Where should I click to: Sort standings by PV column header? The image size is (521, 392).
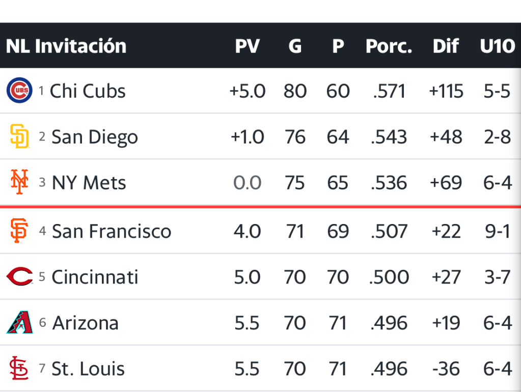coord(247,46)
